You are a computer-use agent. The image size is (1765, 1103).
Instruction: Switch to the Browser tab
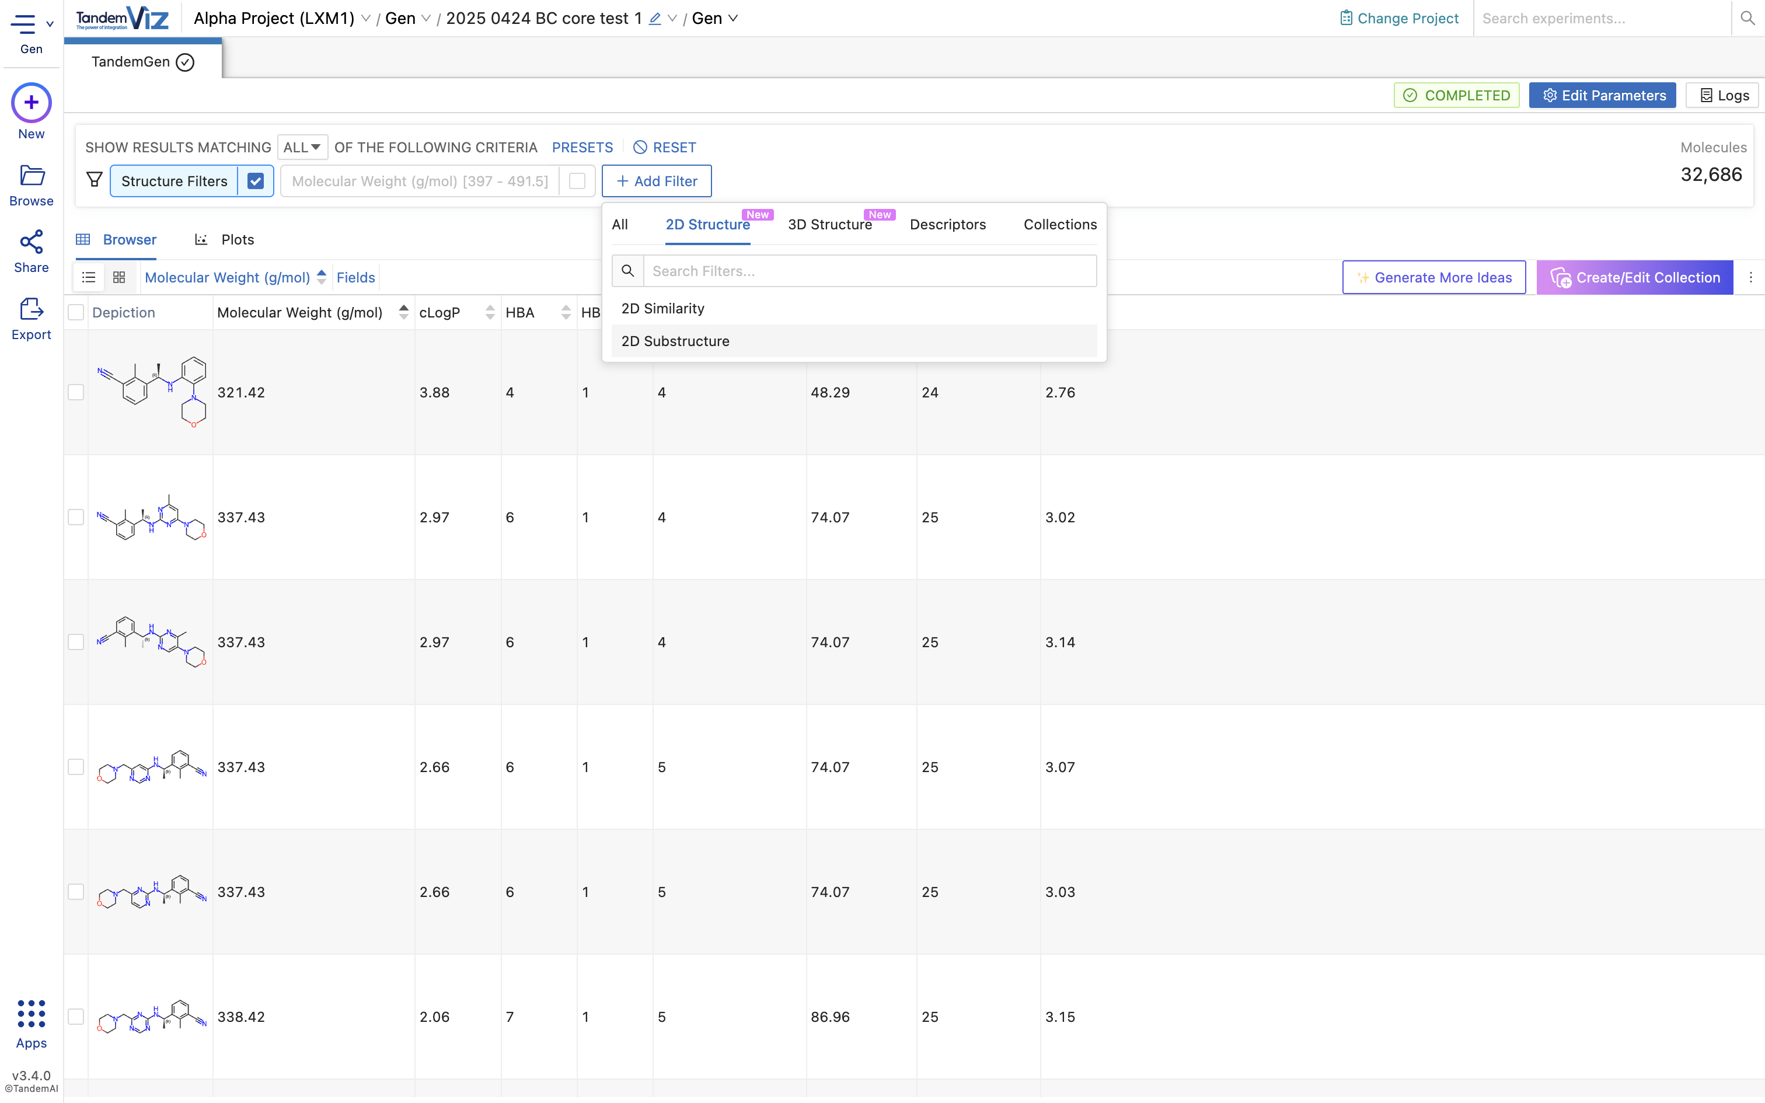117,239
